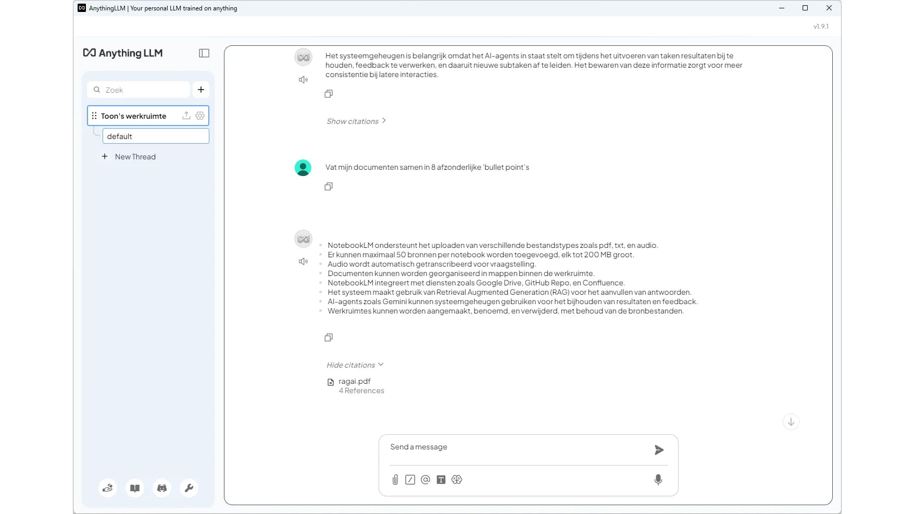Click the bullet "Werkruimtes kunnen worden aangemaakt..."
This screenshot has height=514, width=914.
[x=506, y=311]
